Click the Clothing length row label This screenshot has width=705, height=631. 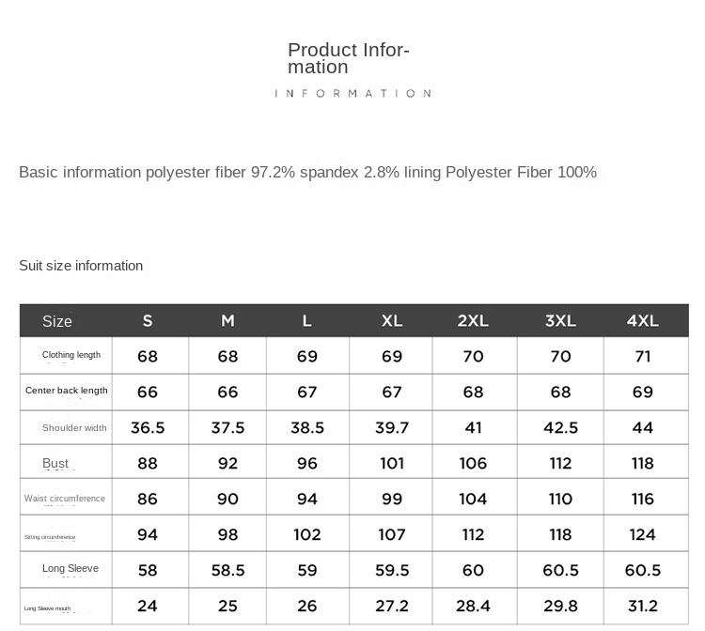tap(71, 355)
